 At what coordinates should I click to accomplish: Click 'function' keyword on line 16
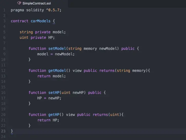[x=37, y=93]
